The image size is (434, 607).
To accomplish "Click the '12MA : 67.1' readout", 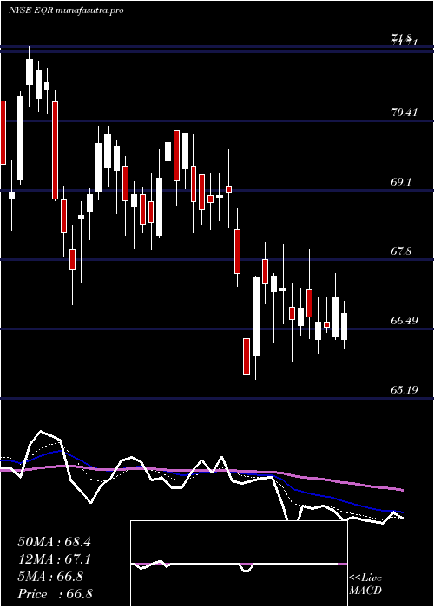I will pyautogui.click(x=54, y=559).
